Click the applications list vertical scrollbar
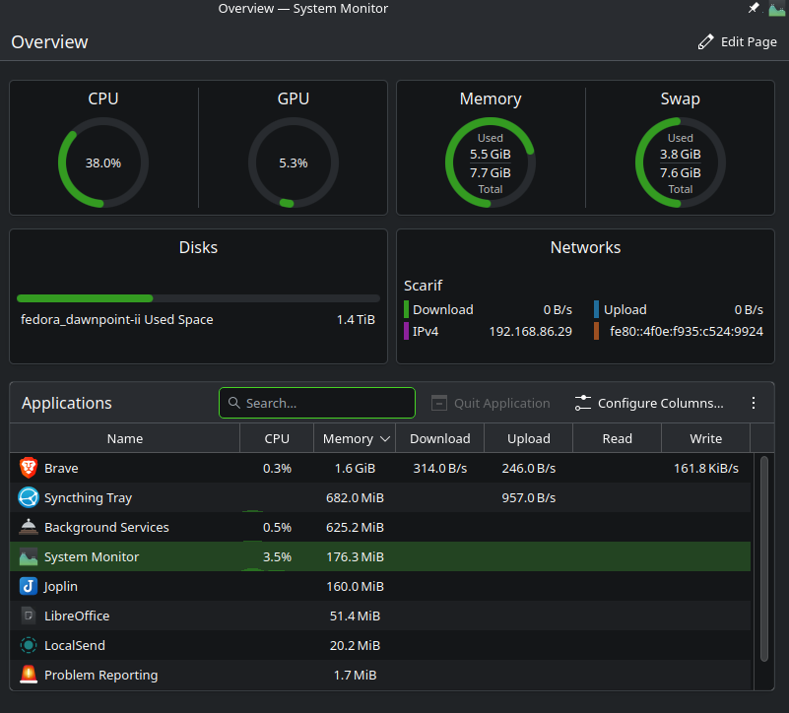 pyautogui.click(x=763, y=557)
